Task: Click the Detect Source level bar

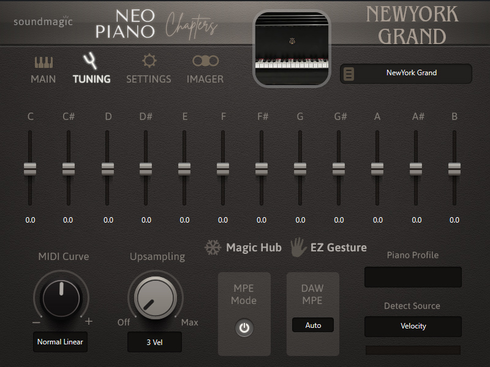Action: [413, 350]
